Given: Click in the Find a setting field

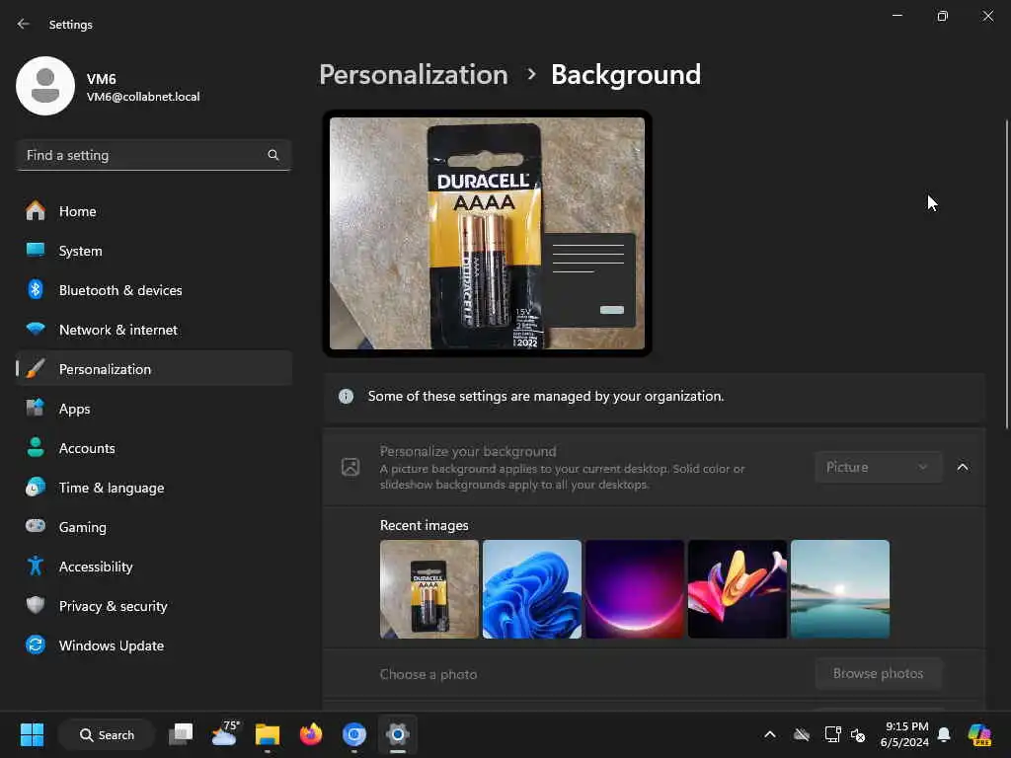Looking at the screenshot, I should point(153,155).
